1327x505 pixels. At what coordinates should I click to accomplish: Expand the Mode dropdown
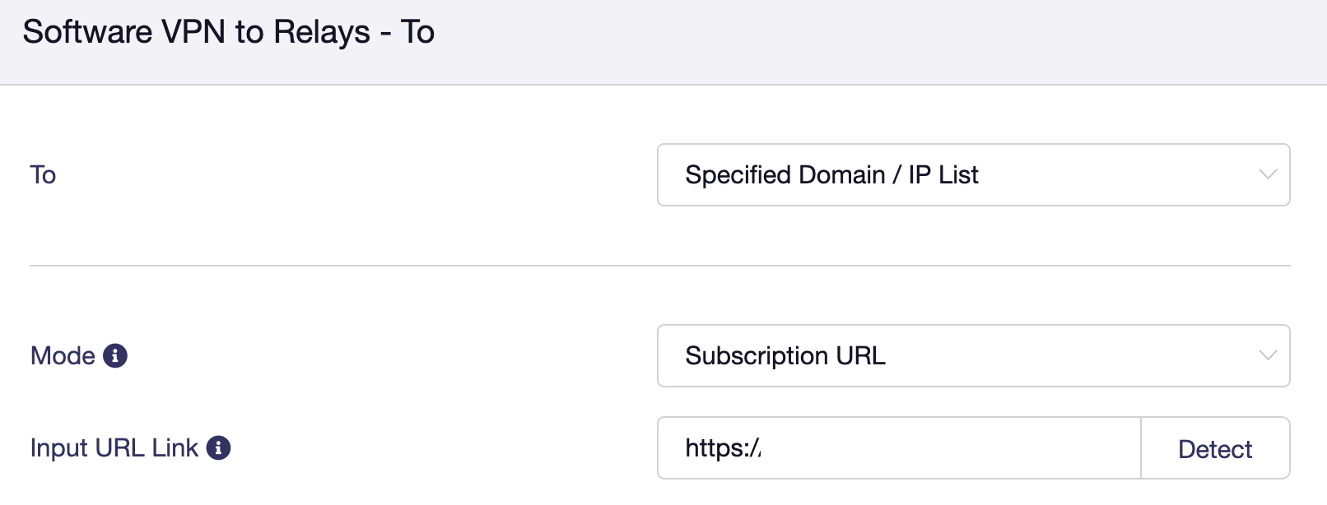973,356
